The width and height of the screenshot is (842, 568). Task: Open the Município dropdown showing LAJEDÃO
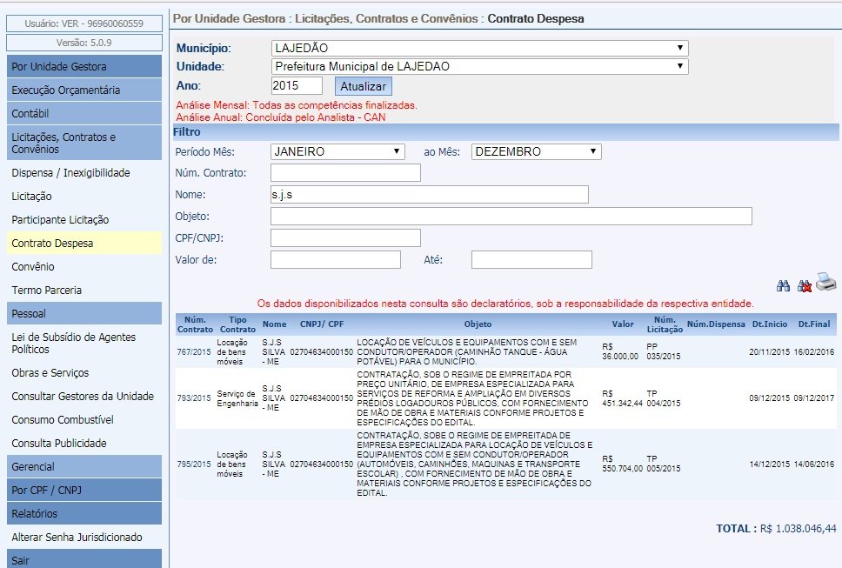pos(479,48)
